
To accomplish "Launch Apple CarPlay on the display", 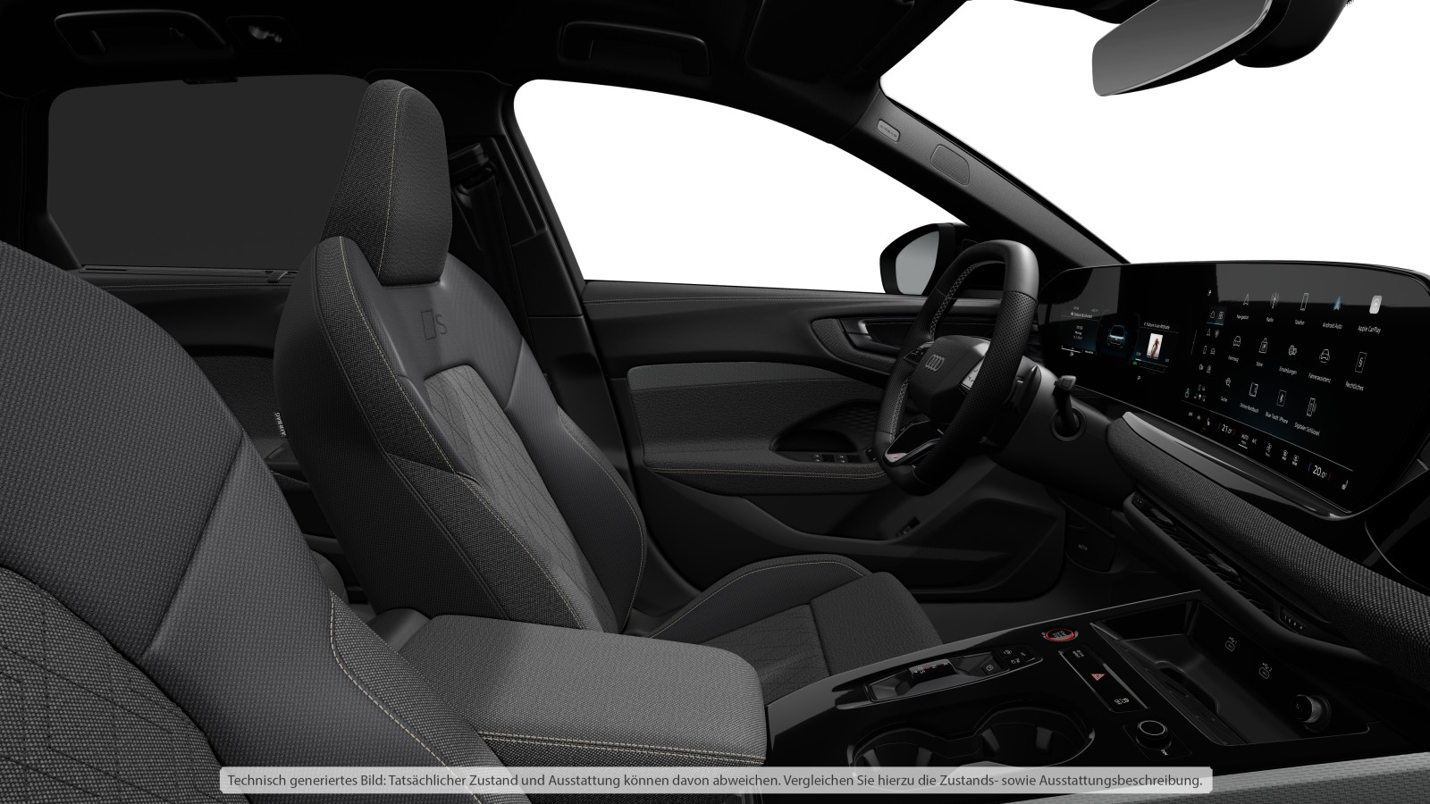I will [x=1375, y=305].
